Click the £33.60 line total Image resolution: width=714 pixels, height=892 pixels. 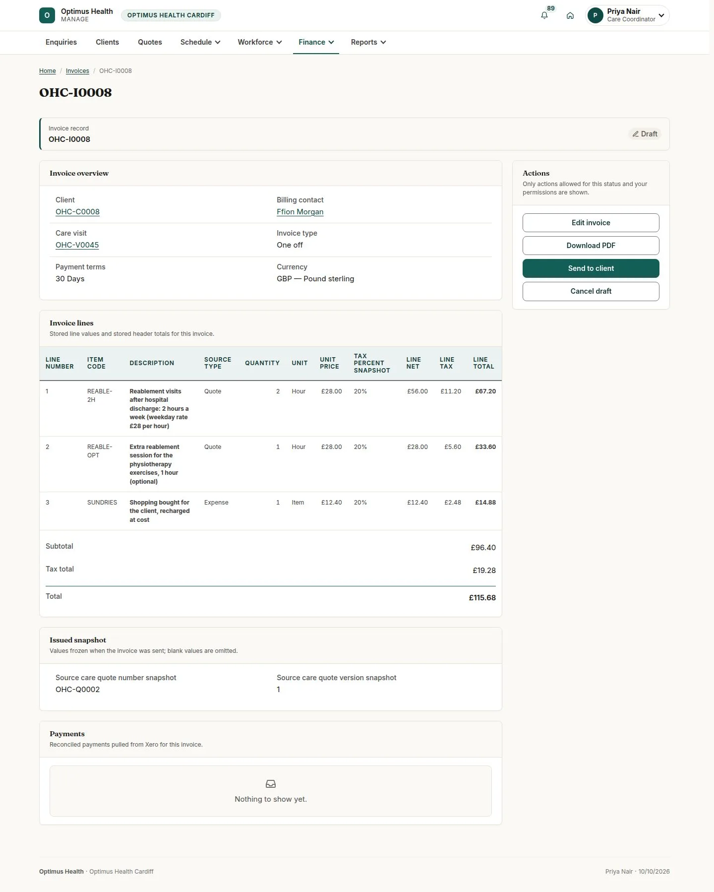point(485,447)
